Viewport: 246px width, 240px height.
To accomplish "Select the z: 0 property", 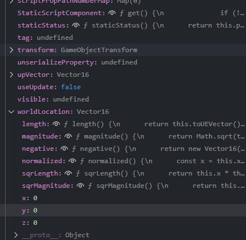I will 123,223.
